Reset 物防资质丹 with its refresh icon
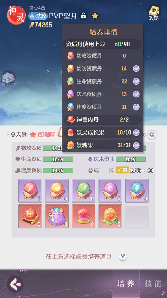The height and width of the screenshot is (298, 167). coord(136,69)
